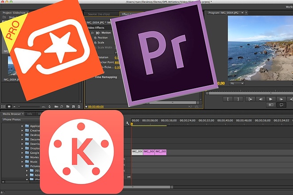Switch Project panel to icon view

[x=9, y=106]
